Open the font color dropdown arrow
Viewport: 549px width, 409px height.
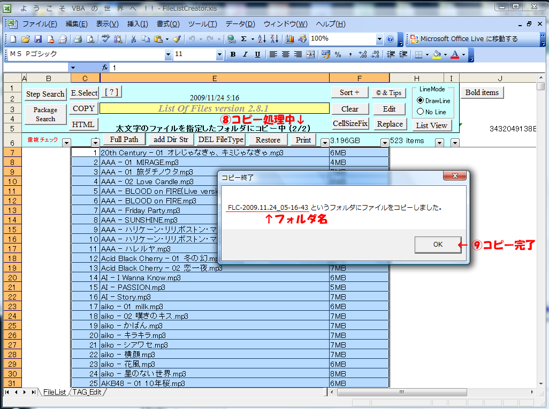463,54
